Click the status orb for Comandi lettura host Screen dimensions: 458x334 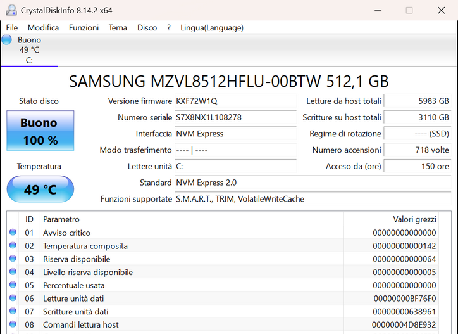coord(13,324)
